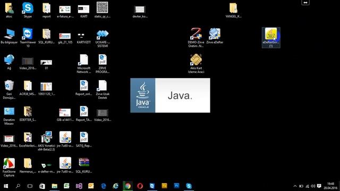Click the Java splash screen logo
340x191 pixels.
pyautogui.click(x=143, y=95)
